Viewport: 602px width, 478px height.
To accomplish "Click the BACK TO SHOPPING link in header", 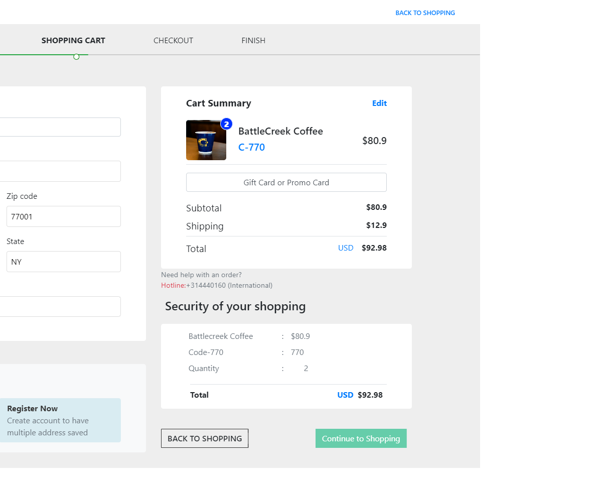I will [425, 13].
